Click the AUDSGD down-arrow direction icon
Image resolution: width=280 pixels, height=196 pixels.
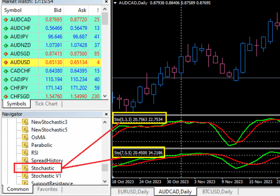(x=6, y=54)
